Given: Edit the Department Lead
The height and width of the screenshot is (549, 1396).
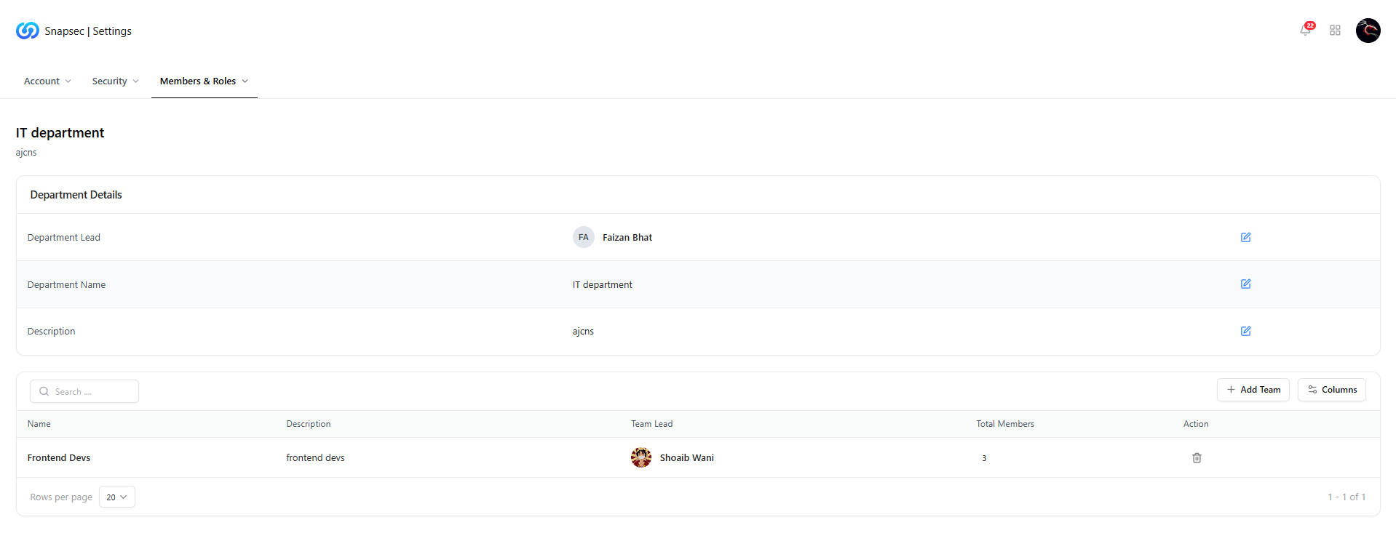Looking at the screenshot, I should click(x=1245, y=237).
